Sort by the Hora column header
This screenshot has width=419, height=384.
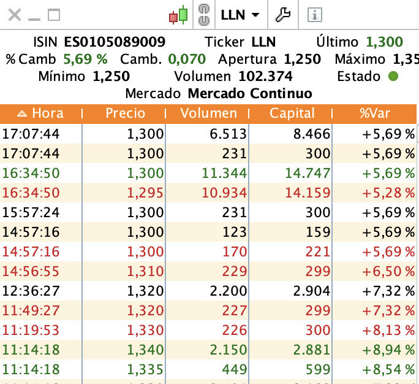tap(41, 113)
